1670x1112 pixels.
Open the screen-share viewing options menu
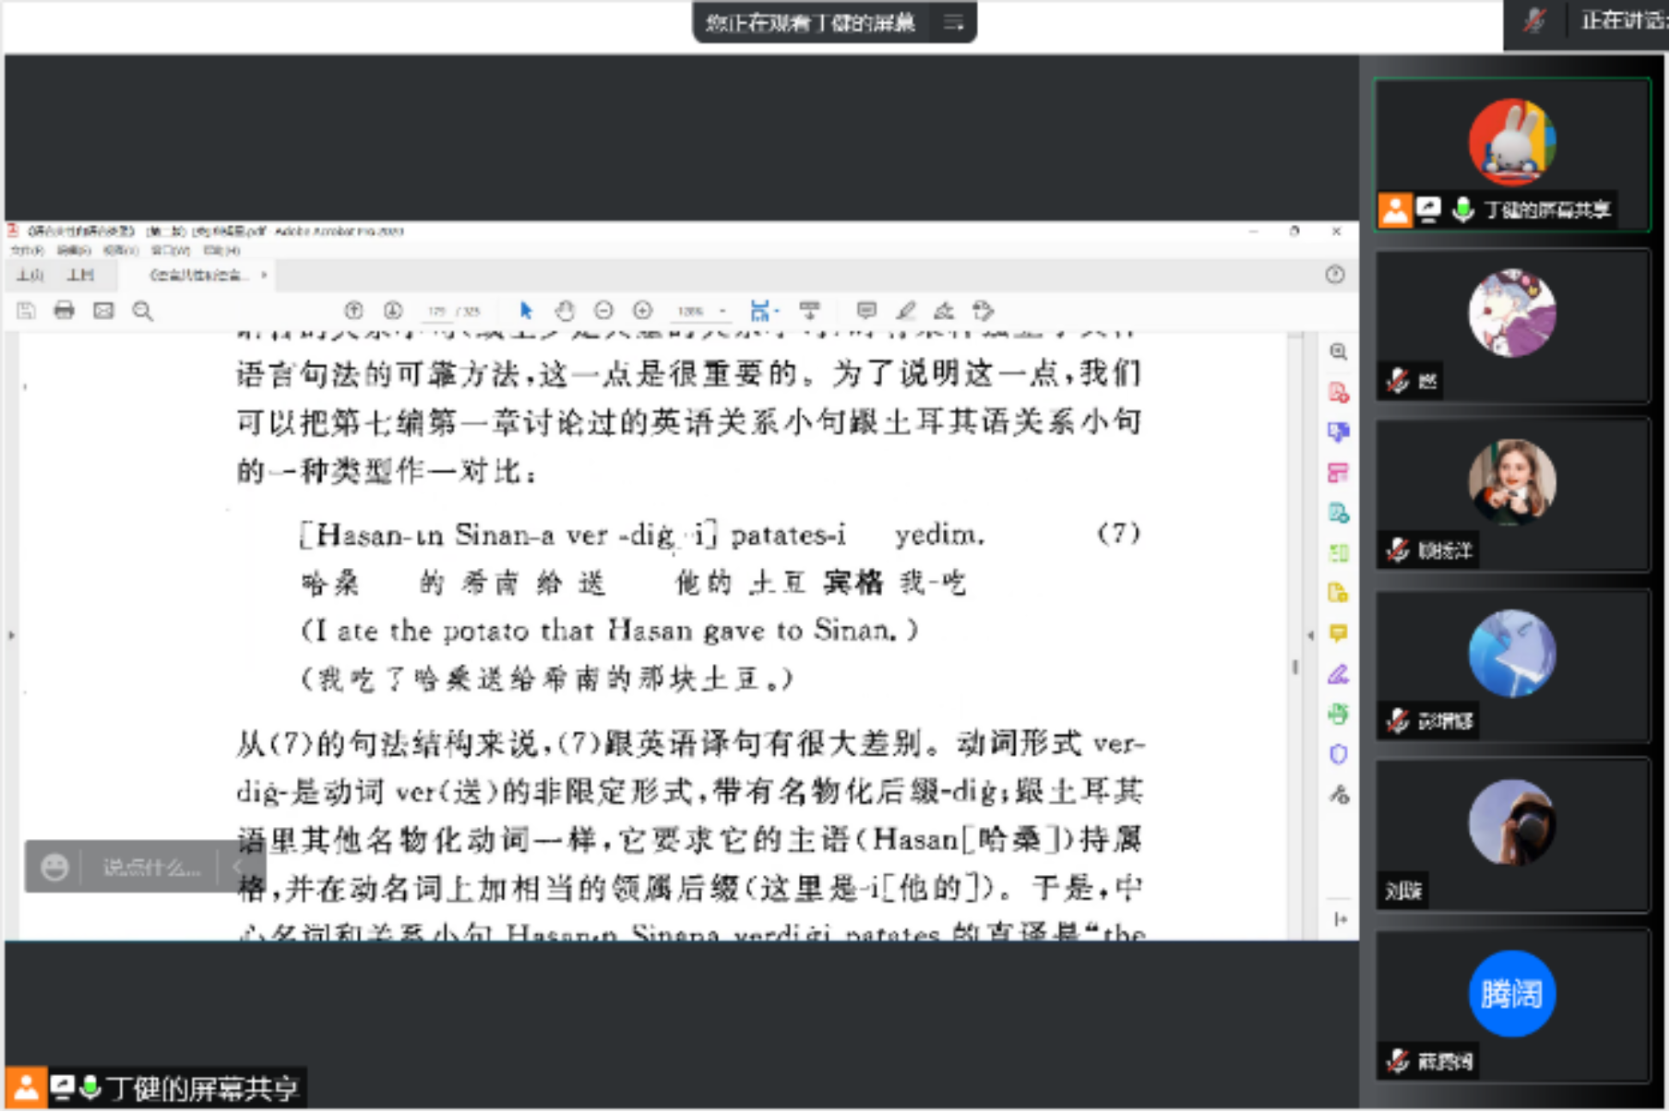pyautogui.click(x=953, y=22)
